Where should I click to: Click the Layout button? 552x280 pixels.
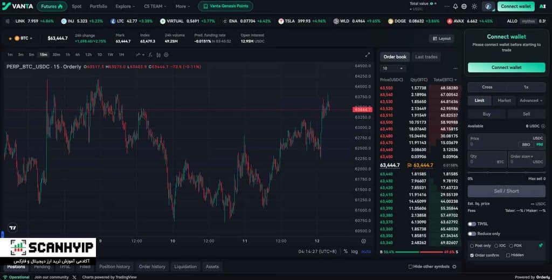click(x=441, y=38)
